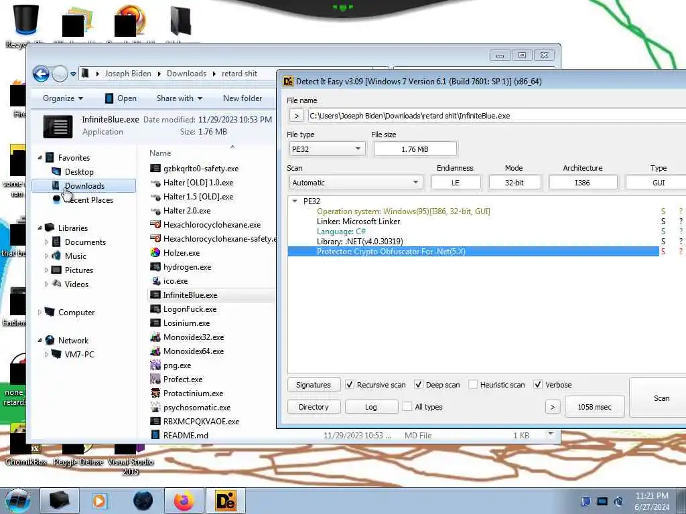Click the Joseph Biden breadcrumb segment
The image size is (686, 514).
(128, 74)
